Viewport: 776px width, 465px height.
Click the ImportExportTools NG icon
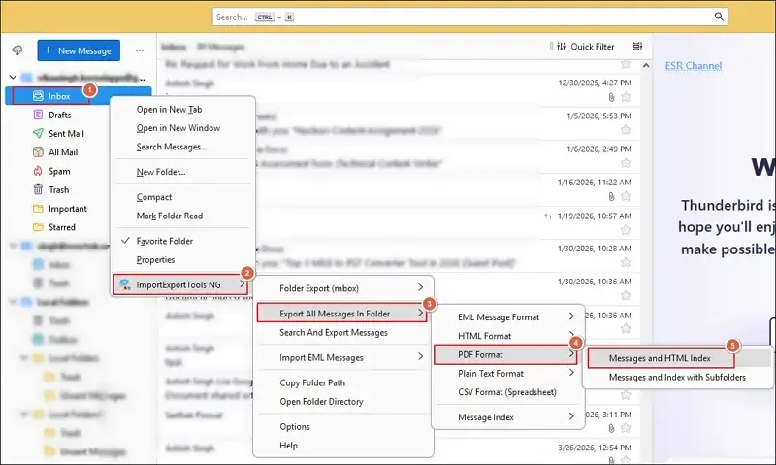click(125, 284)
